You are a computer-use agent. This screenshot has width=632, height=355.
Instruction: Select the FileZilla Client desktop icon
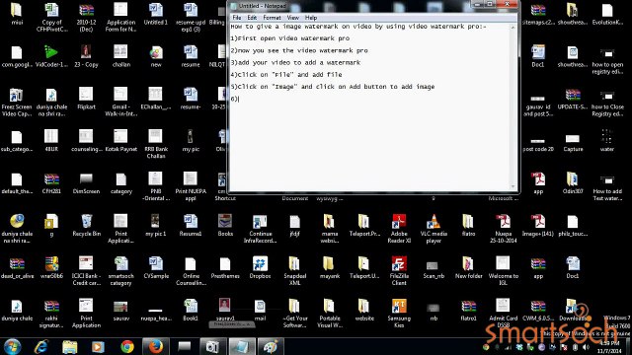point(399,271)
